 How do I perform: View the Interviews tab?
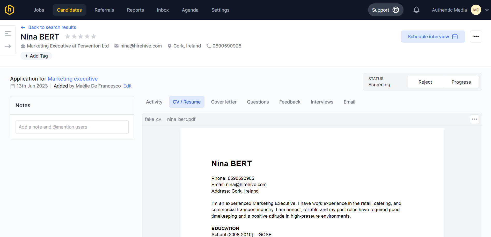[322, 102]
